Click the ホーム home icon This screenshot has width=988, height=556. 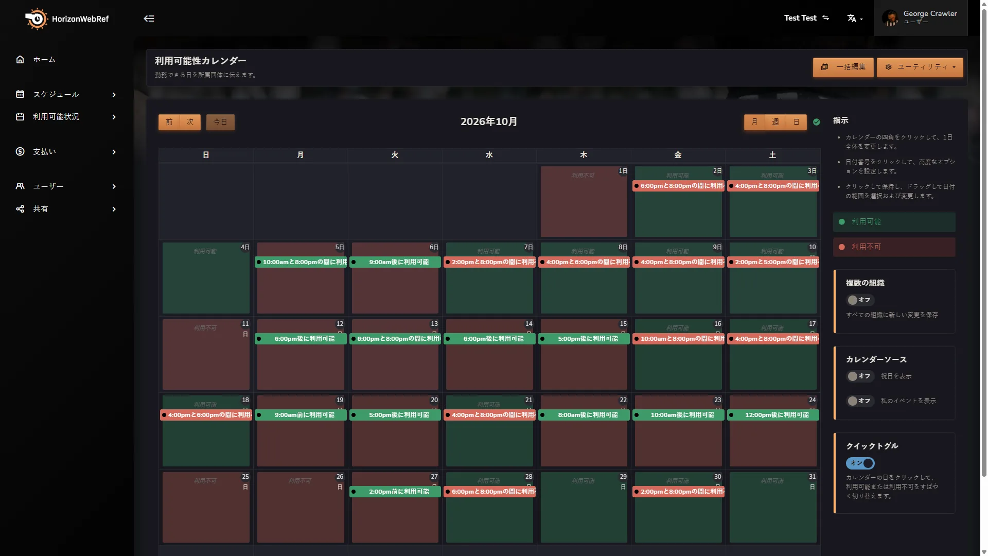(x=20, y=60)
